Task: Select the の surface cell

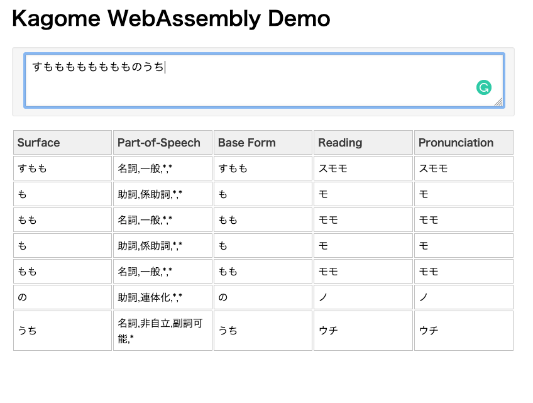Action: tap(63, 297)
